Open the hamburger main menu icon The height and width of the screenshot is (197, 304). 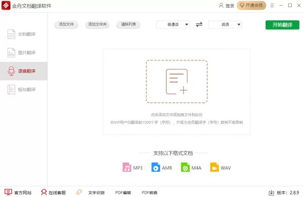(272, 6)
